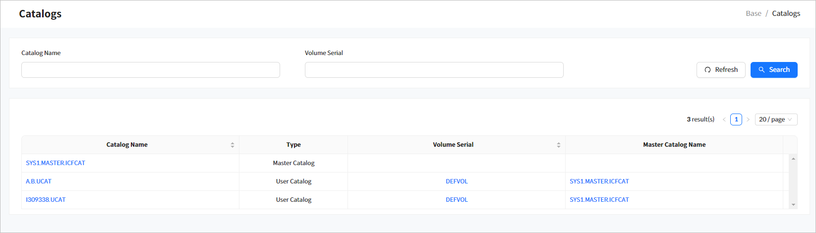The image size is (816, 233).
Task: Click DEFVOL volume in I309338.UCAT row
Action: 457,200
